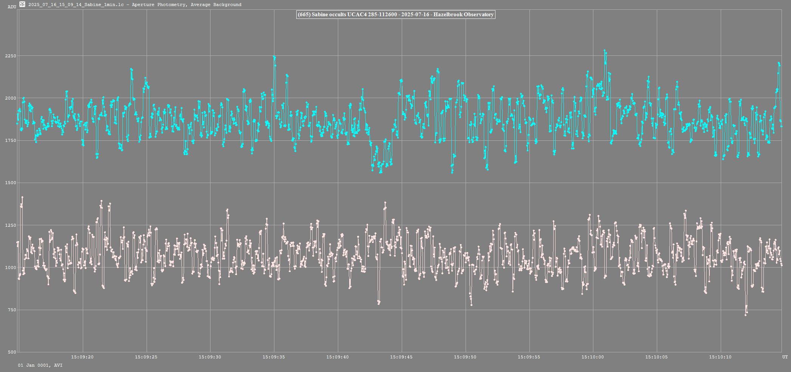Click the UT time axis label
The image size is (791, 372).
785,357
